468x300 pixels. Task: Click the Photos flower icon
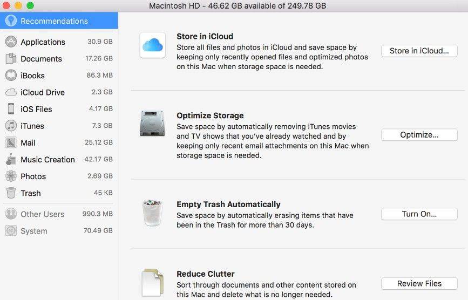11,176
